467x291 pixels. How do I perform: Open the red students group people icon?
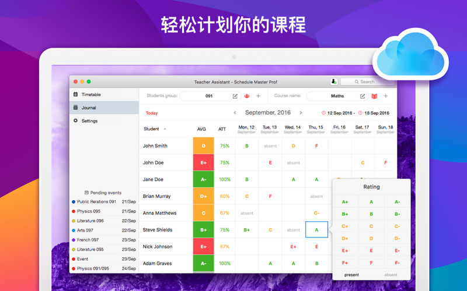(x=247, y=96)
